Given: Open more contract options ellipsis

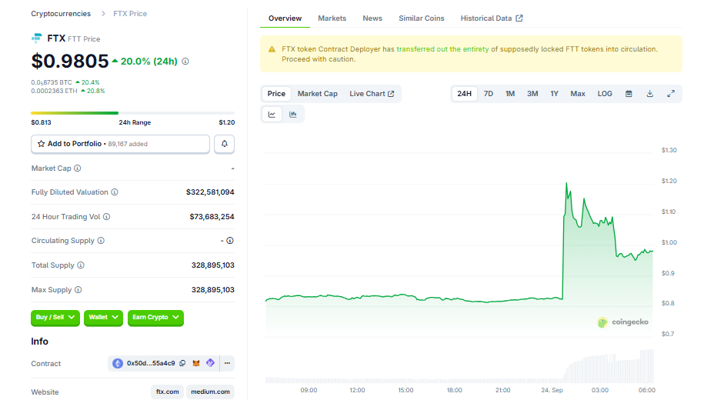Looking at the screenshot, I should pyautogui.click(x=227, y=363).
